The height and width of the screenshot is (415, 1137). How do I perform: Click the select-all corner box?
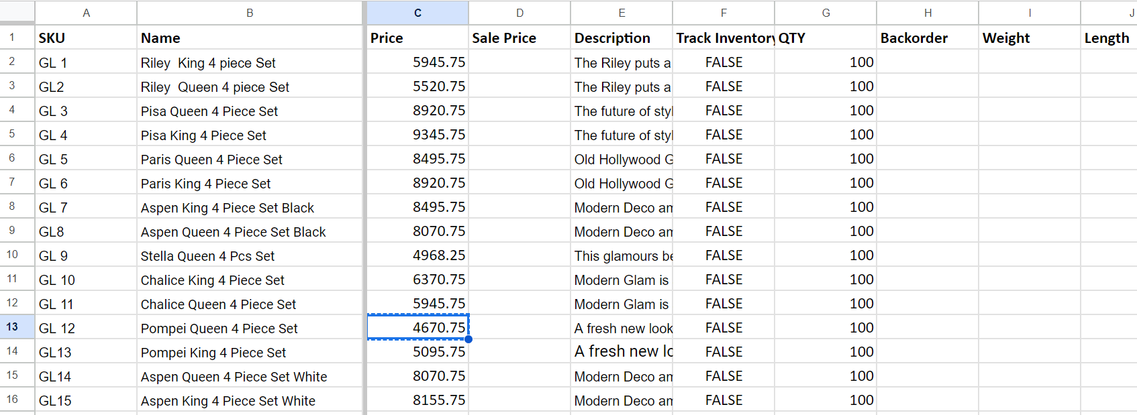coord(17,13)
